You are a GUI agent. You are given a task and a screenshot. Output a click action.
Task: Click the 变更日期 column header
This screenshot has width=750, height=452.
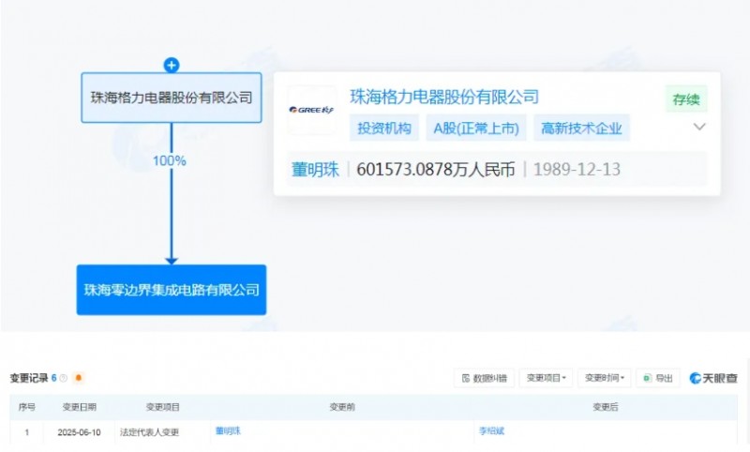(x=80, y=407)
